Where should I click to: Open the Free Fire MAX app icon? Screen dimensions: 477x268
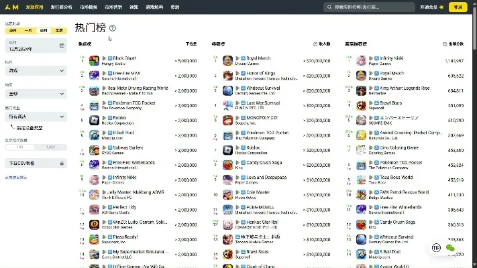(94, 76)
